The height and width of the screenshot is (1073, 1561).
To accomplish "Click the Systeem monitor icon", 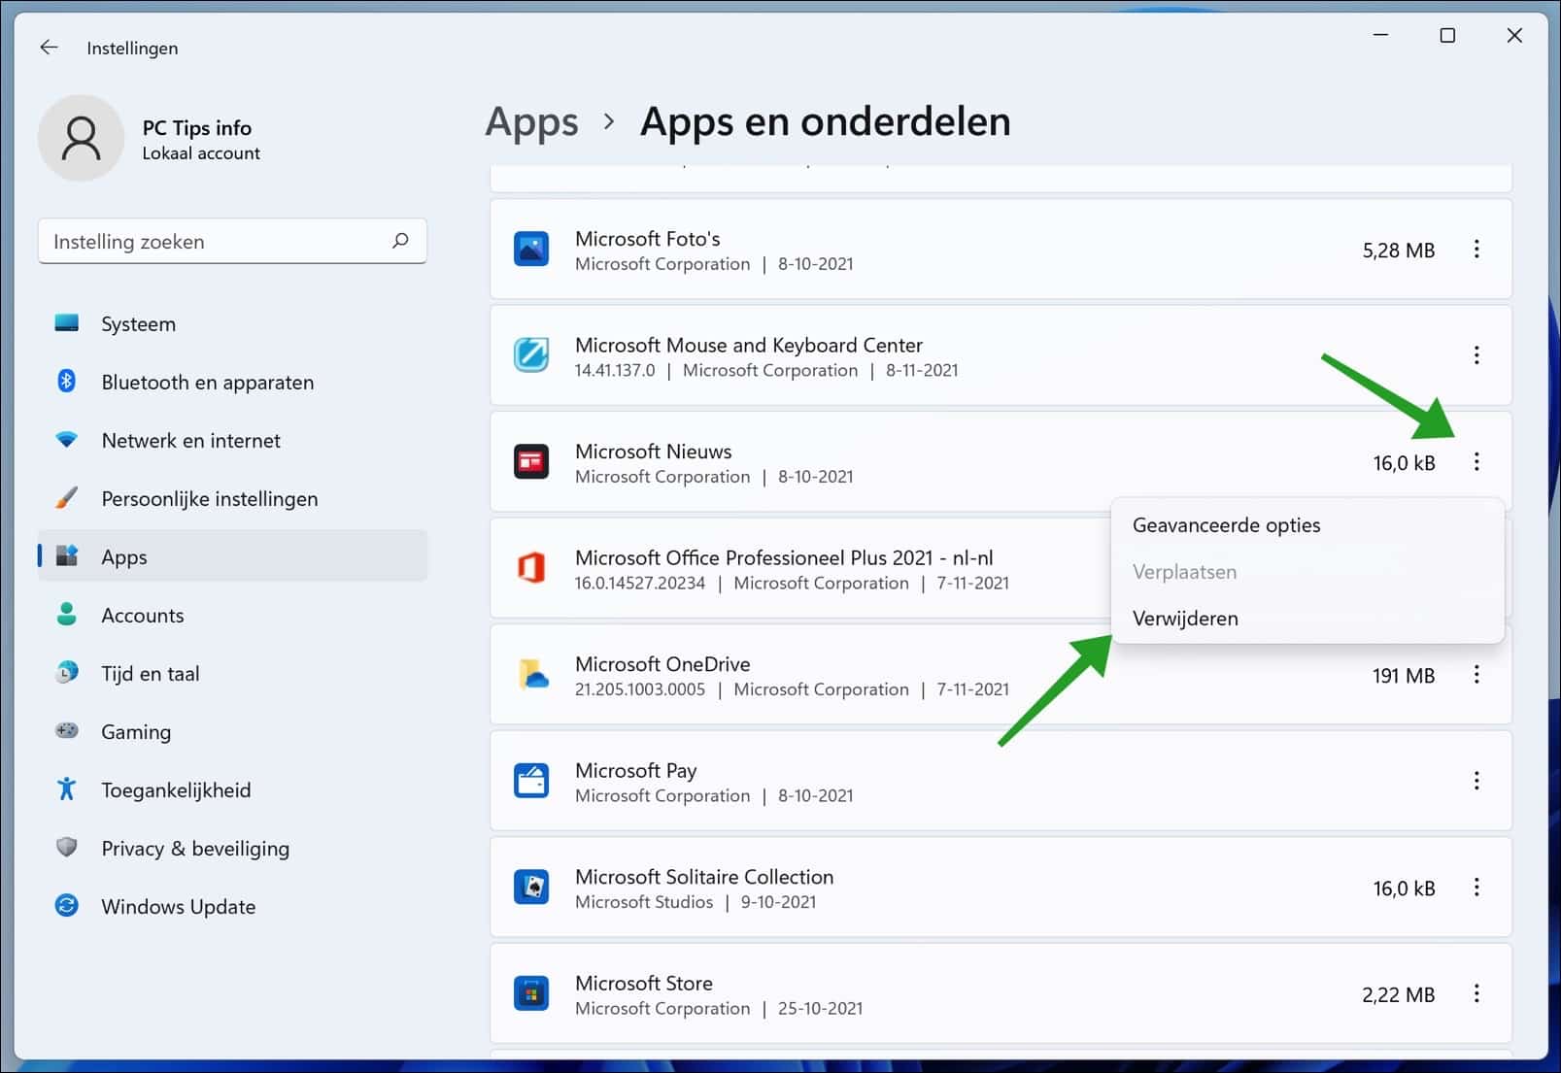I will (x=67, y=323).
